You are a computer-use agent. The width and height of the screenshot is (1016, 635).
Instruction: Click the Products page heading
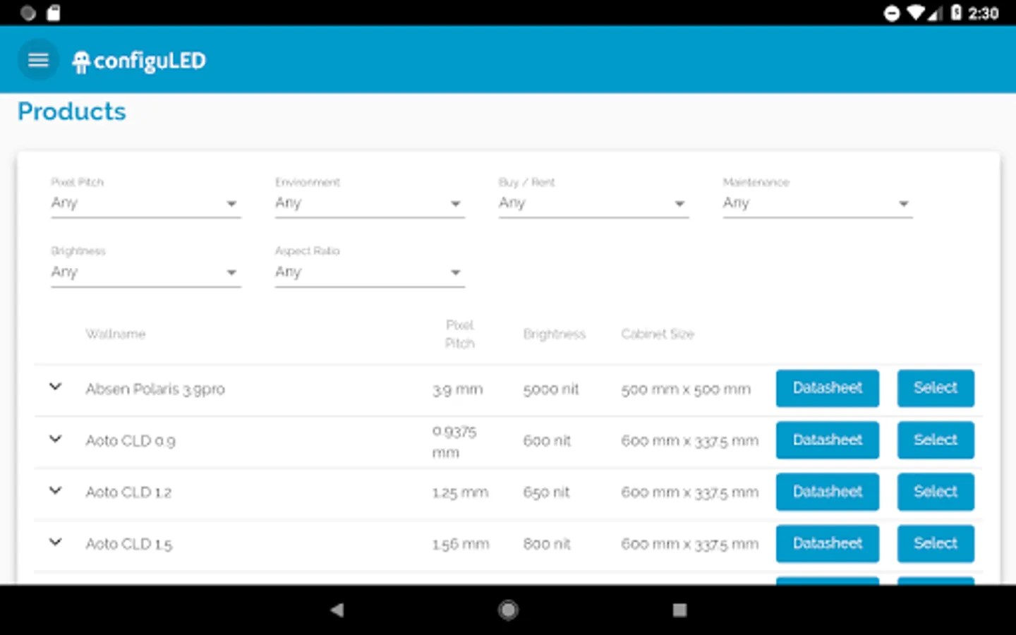[72, 111]
